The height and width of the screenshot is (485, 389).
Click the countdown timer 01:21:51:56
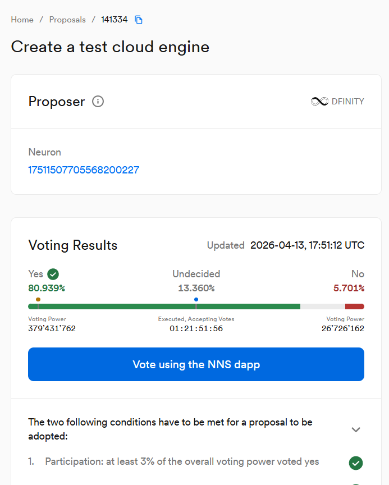[196, 328]
